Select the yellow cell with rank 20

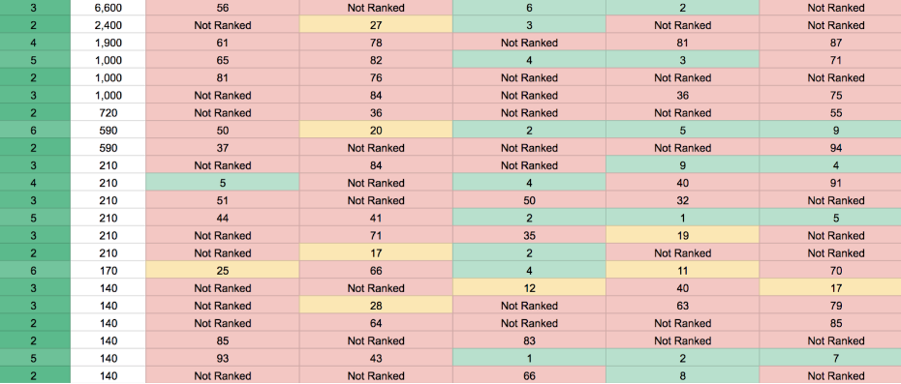[x=376, y=131]
